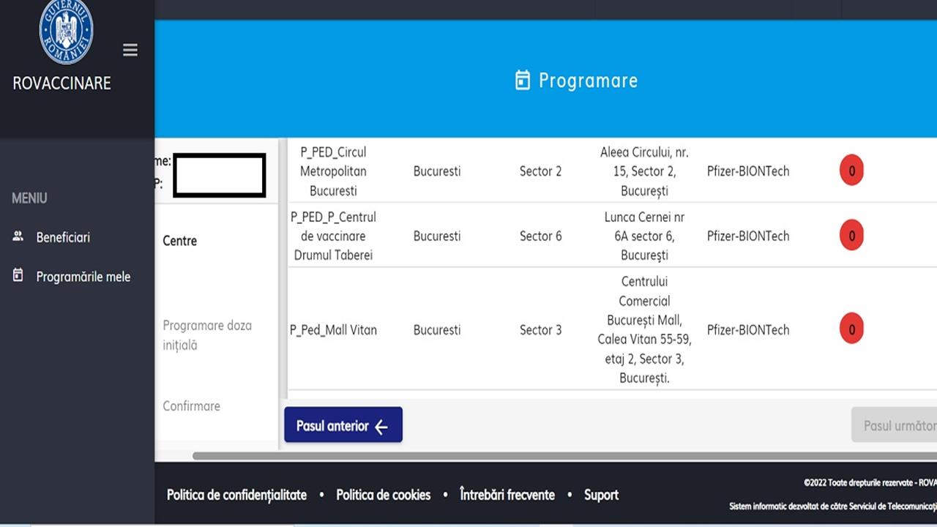The width and height of the screenshot is (937, 527).
Task: Click the Aleea Circului nr. 15 address
Action: (x=644, y=171)
